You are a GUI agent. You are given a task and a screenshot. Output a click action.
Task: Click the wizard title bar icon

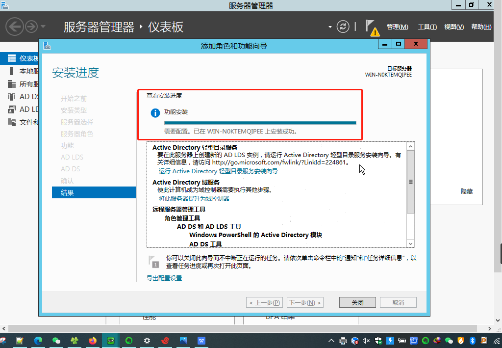pyautogui.click(x=47, y=46)
